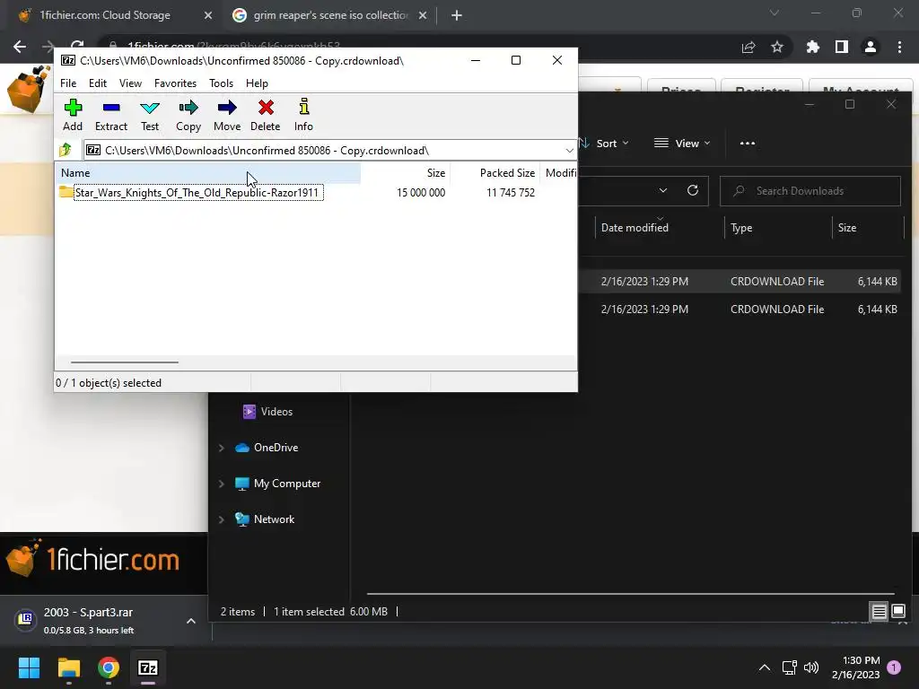This screenshot has width=919, height=689.
Task: Run the Test archive tool
Action: (x=150, y=115)
